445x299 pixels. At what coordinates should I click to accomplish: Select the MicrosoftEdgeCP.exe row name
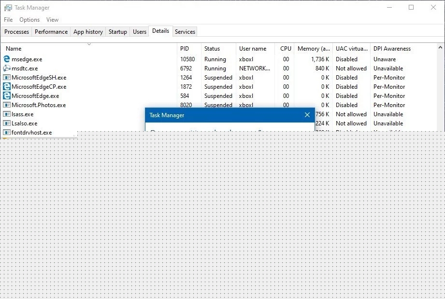[x=39, y=87]
